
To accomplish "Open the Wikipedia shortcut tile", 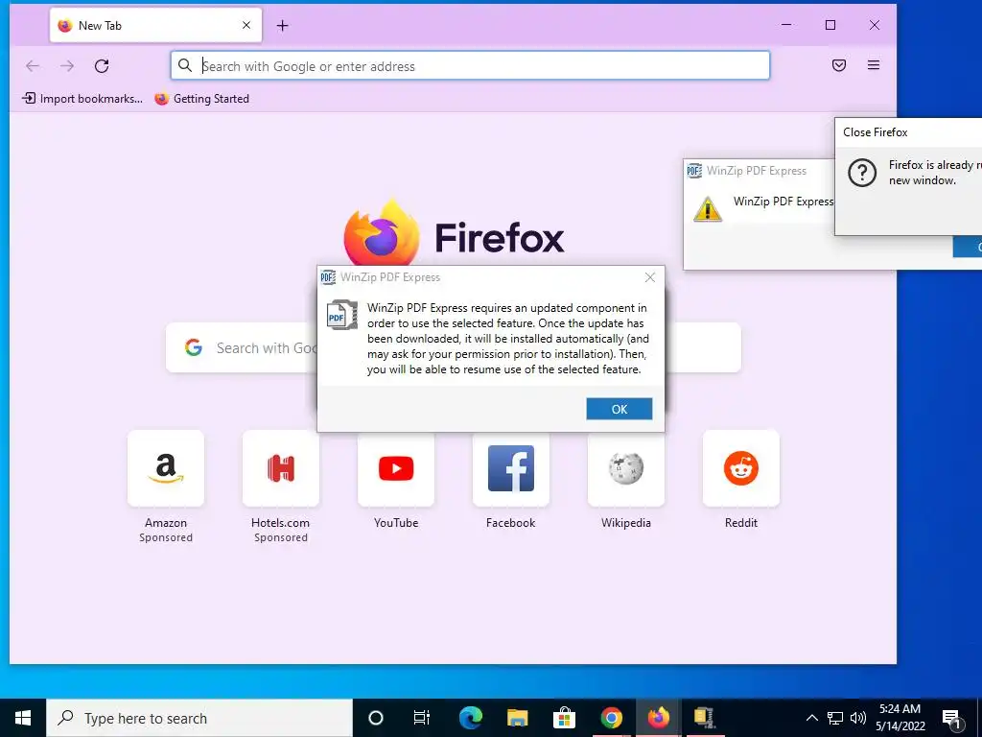I will [x=625, y=468].
